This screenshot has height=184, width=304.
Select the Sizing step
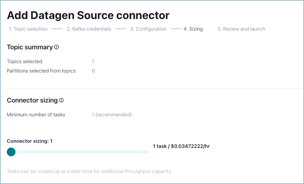pyautogui.click(x=193, y=29)
